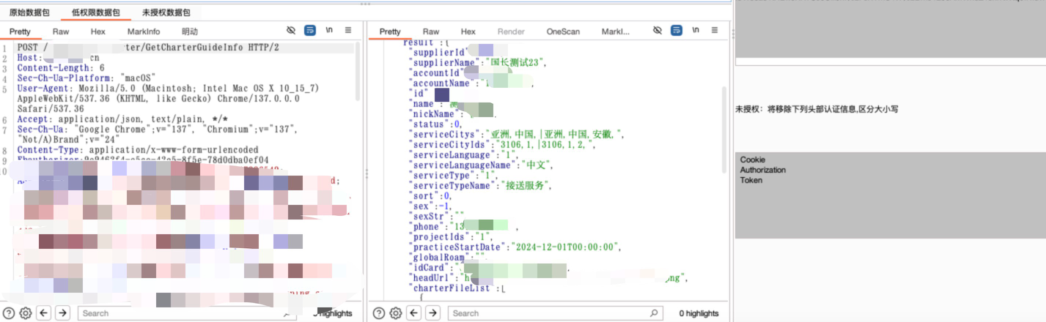Go to previous match in response search
The image size is (1046, 322).
pyautogui.click(x=414, y=313)
